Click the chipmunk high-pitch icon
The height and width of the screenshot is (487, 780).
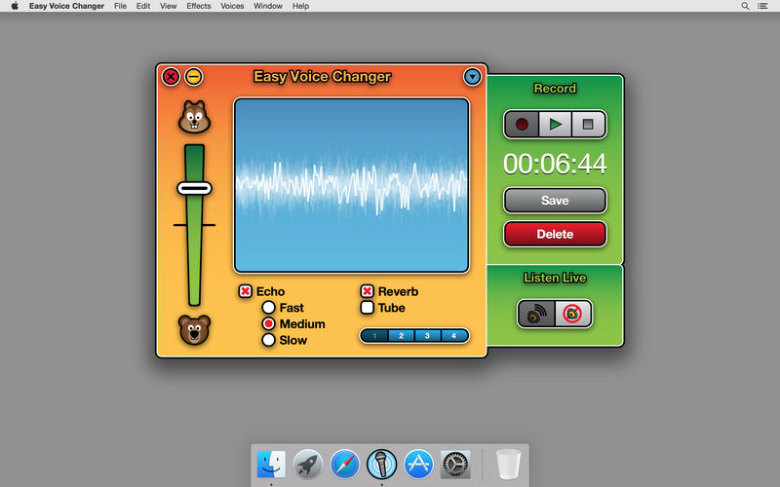[x=194, y=118]
